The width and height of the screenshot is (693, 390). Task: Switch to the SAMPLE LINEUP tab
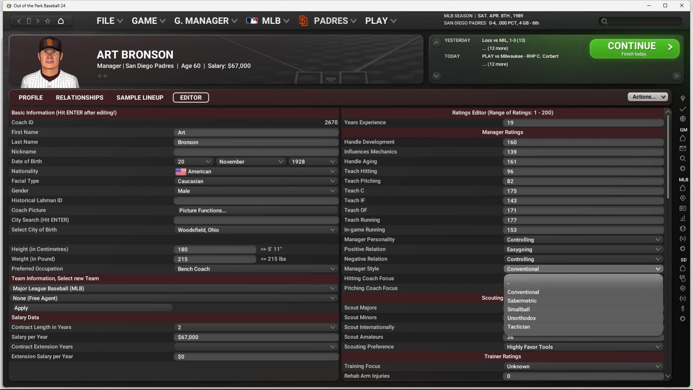(x=140, y=98)
